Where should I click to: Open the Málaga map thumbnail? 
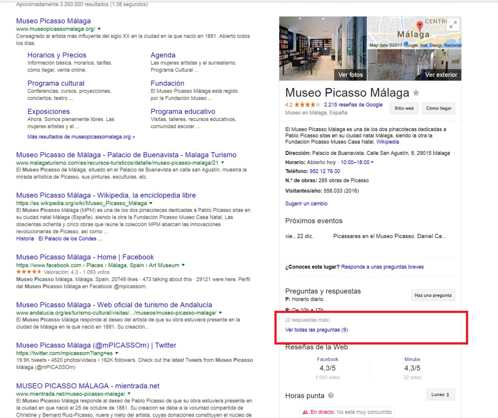(414, 32)
